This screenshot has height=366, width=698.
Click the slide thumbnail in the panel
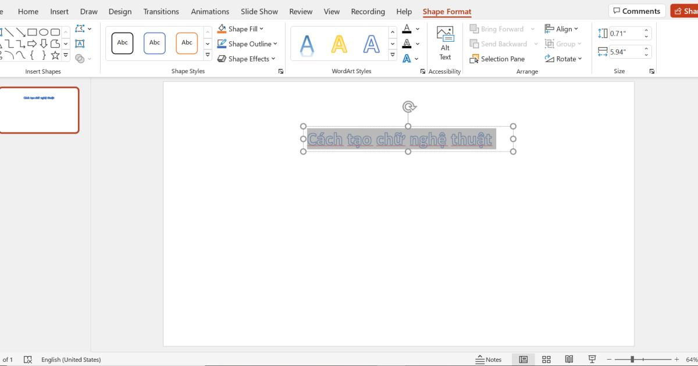coord(40,110)
